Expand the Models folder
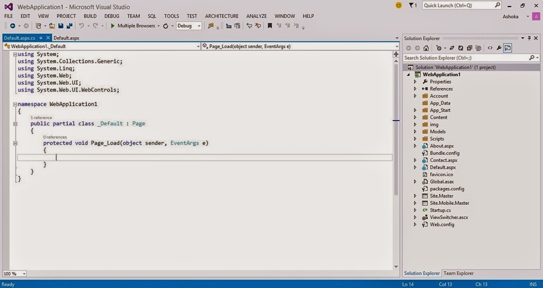 [415, 131]
